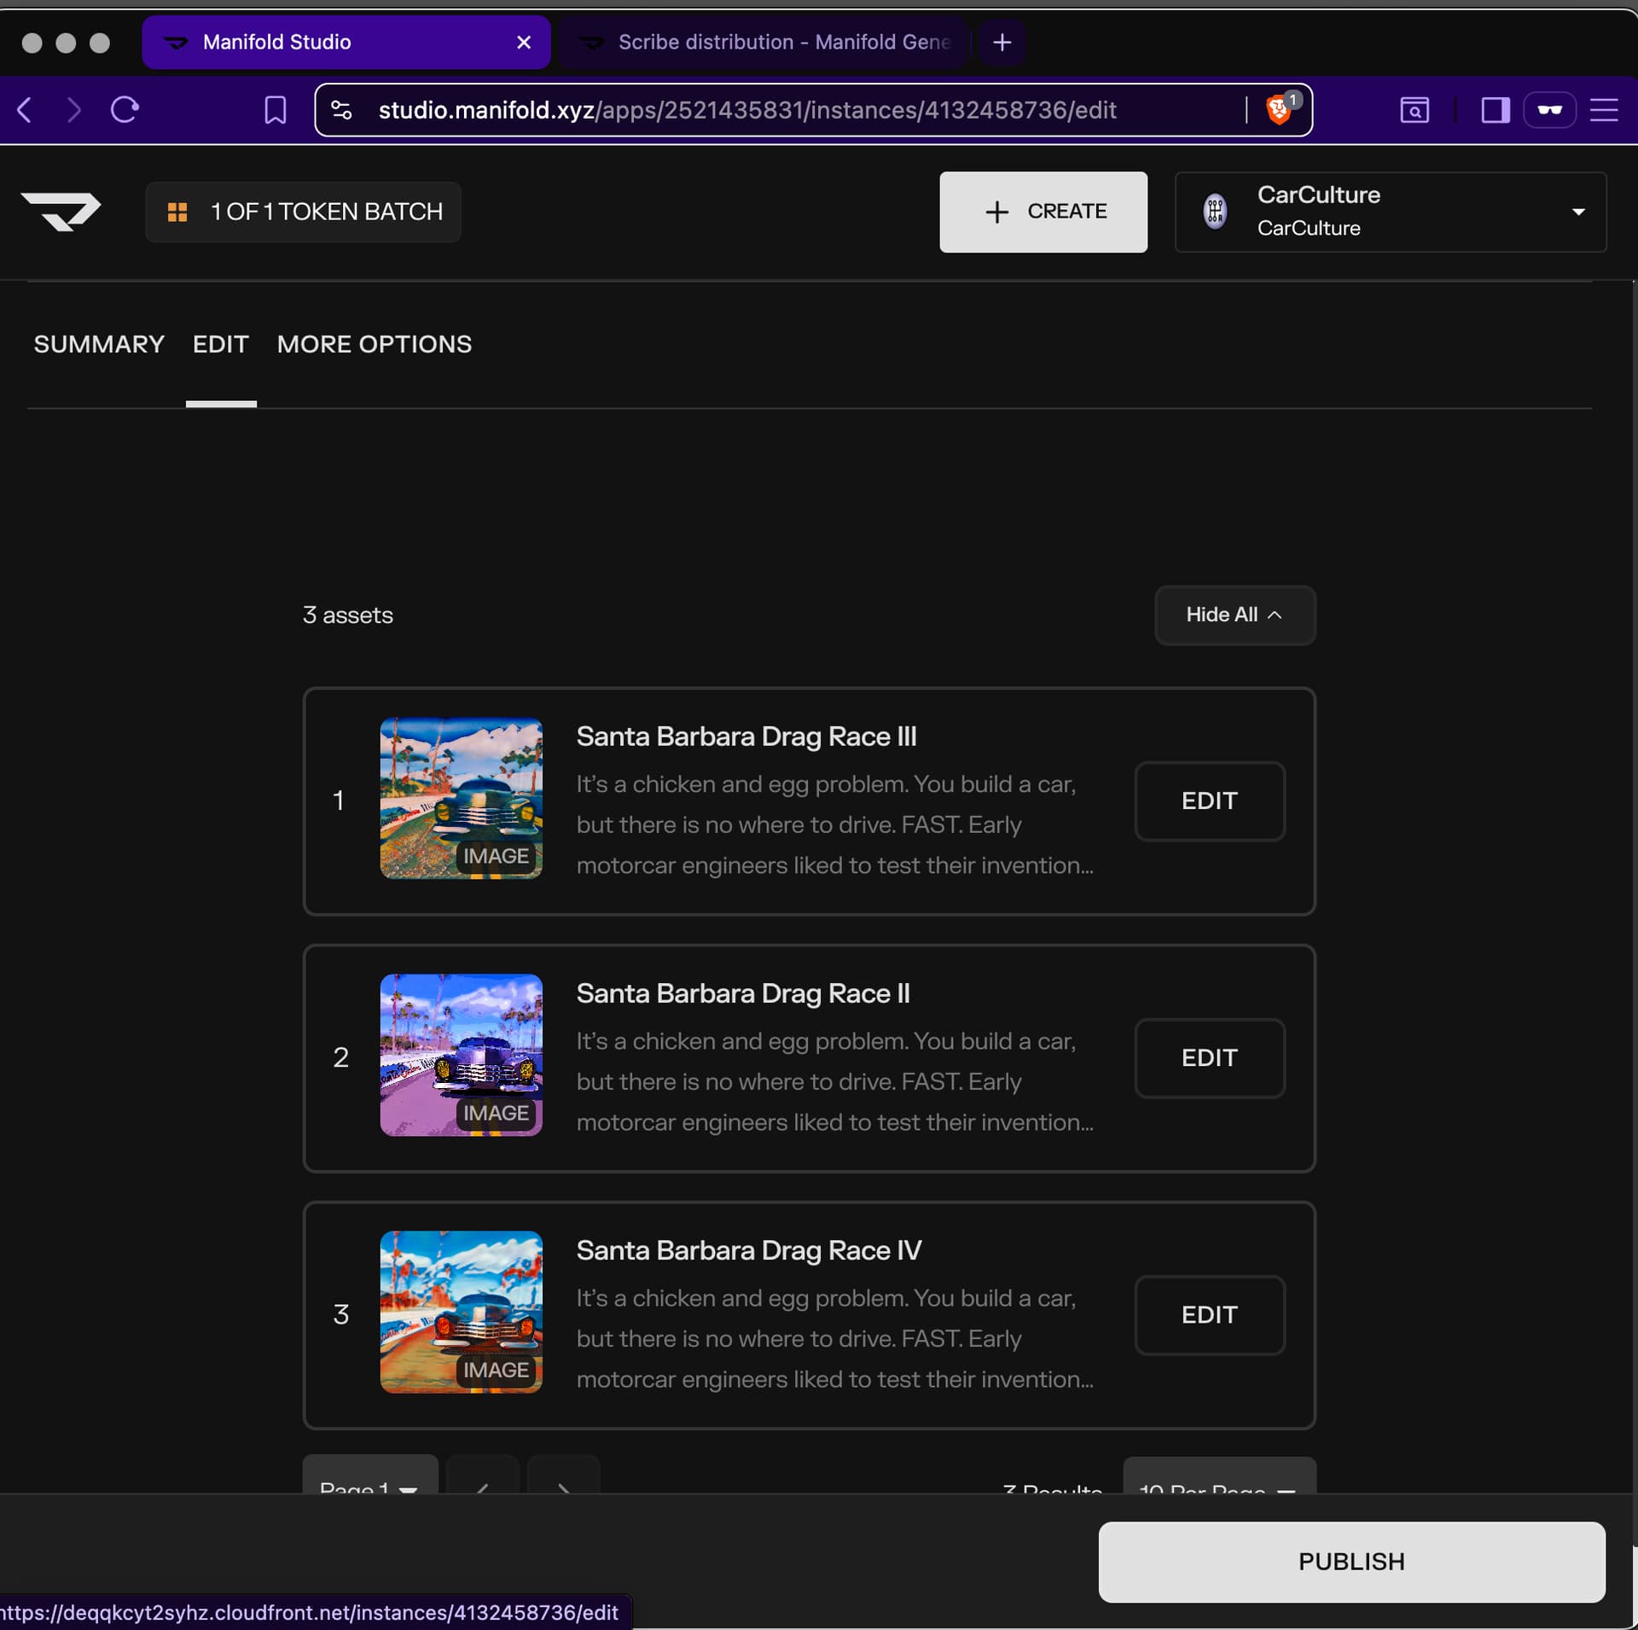Click the Manifold logo home icon

(x=61, y=211)
